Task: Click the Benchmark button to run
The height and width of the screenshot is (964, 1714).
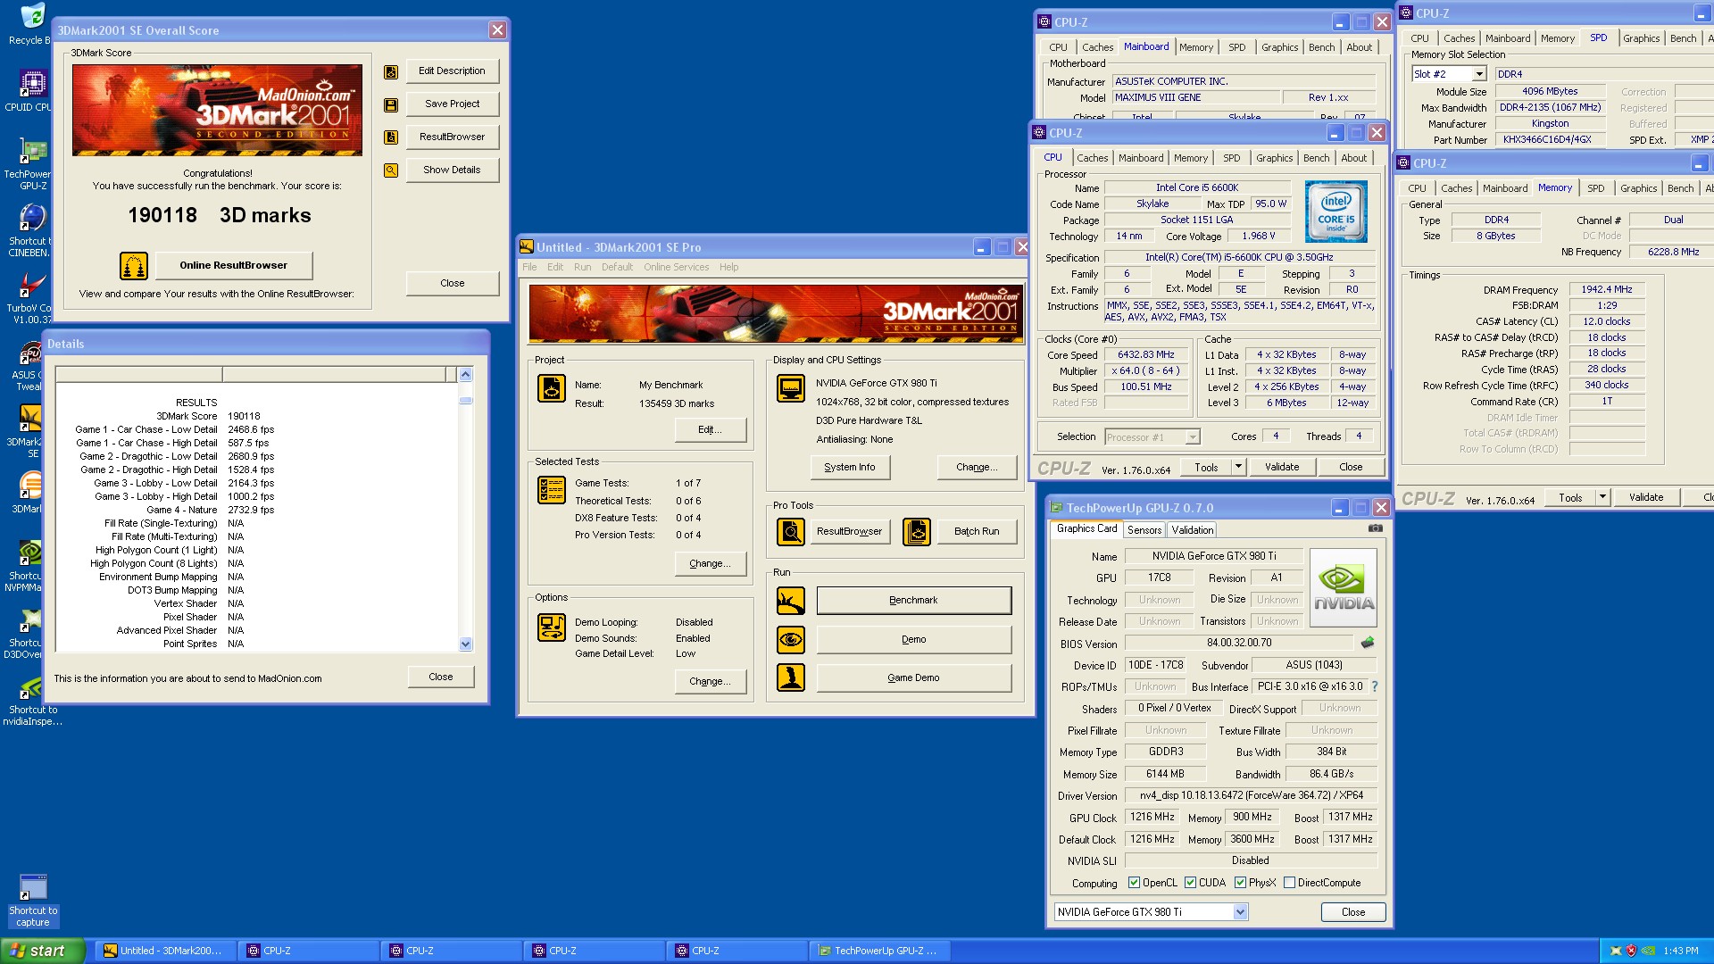Action: click(914, 601)
